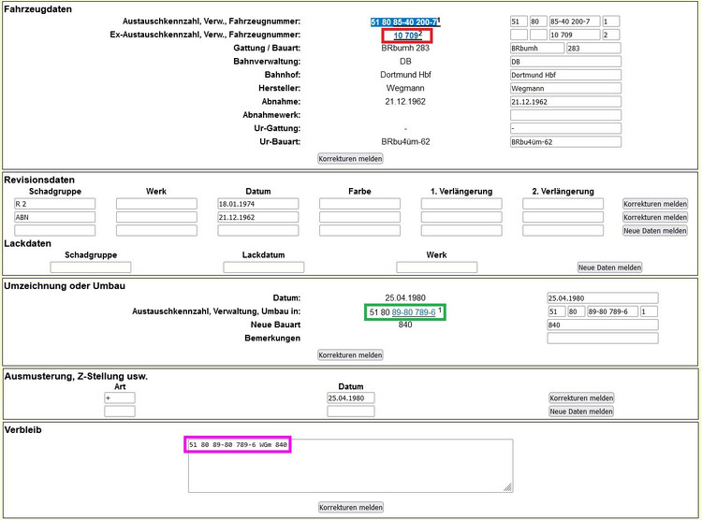Focus the empty Bemerkungen input field

(x=603, y=339)
